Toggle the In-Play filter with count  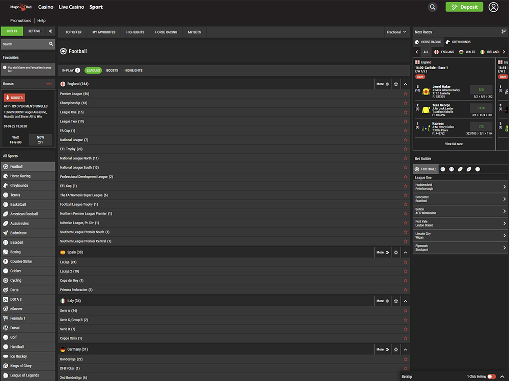click(x=71, y=71)
